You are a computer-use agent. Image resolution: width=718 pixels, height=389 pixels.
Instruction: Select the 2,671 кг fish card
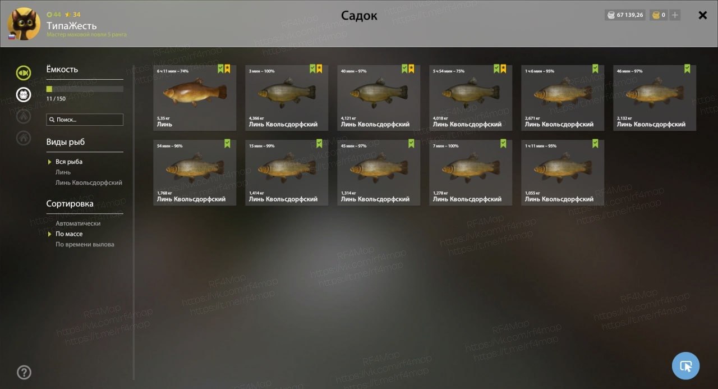click(563, 98)
